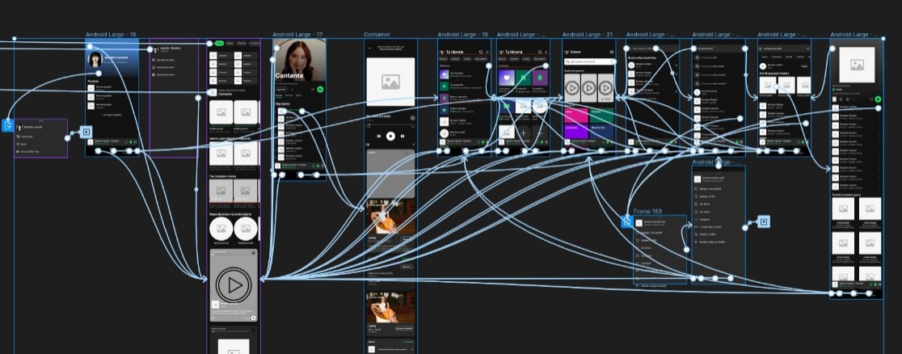
Task: Click the large album art placeholder in the Container
Action: coord(390,82)
